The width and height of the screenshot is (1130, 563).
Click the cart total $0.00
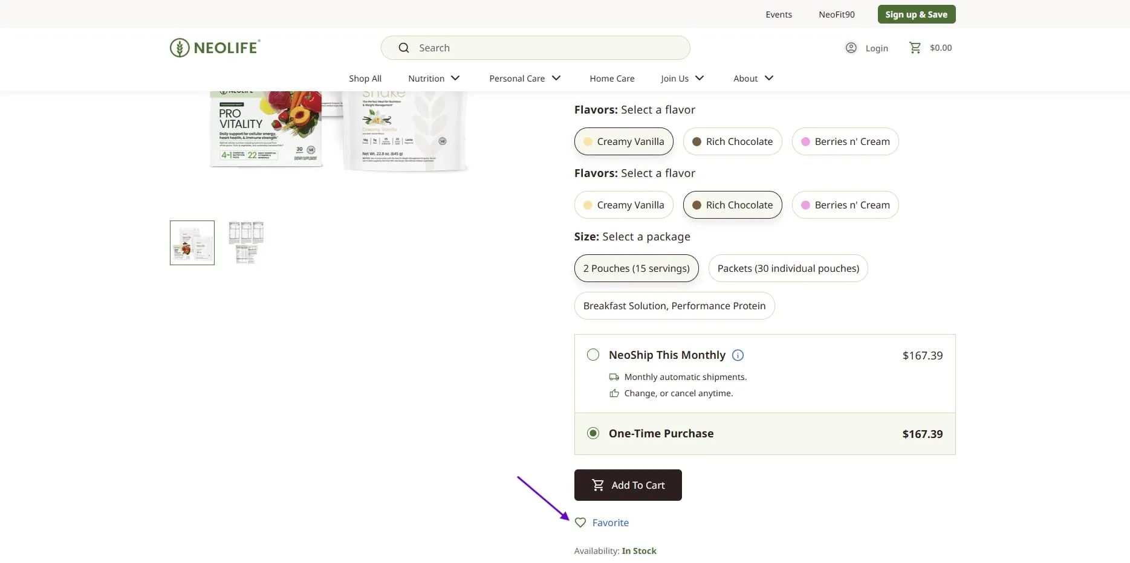click(x=941, y=48)
